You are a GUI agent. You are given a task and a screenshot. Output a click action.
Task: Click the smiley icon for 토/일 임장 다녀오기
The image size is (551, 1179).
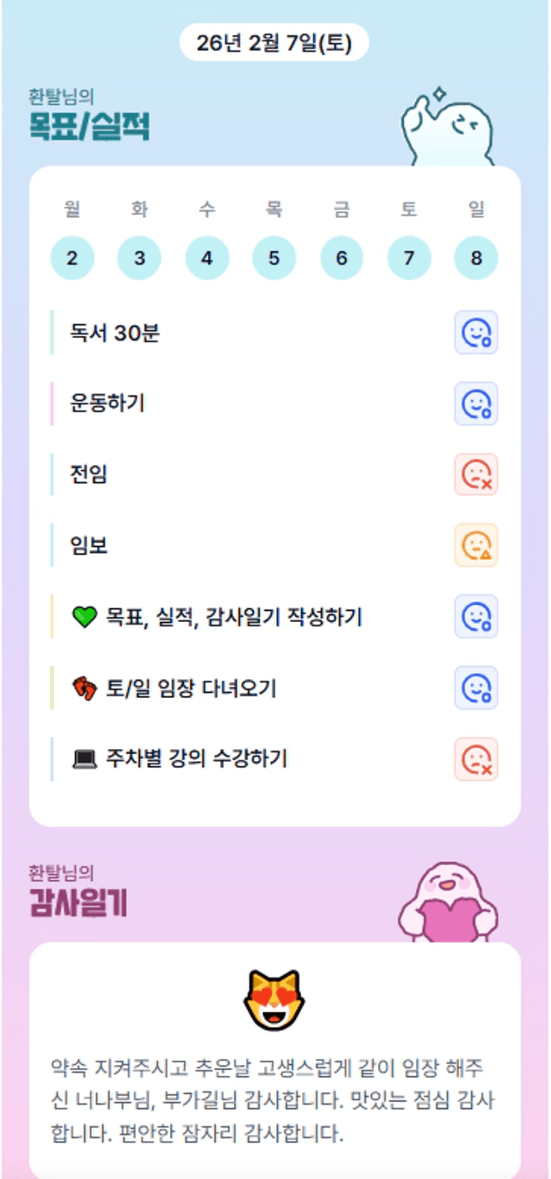[x=476, y=688]
